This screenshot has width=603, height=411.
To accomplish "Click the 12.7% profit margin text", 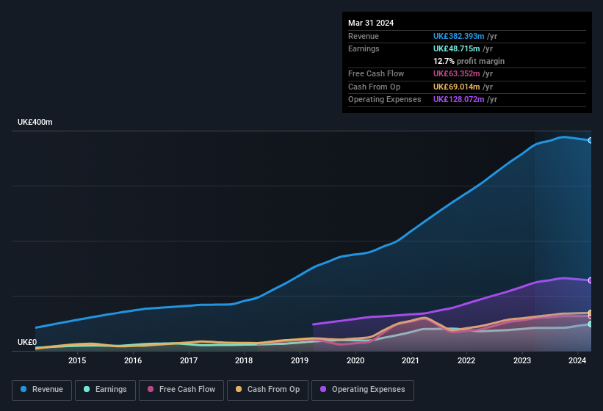I will (x=469, y=61).
